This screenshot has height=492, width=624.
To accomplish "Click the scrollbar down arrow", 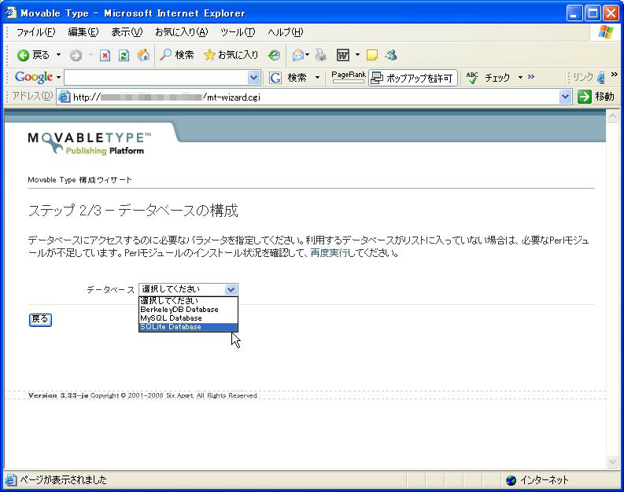I will (612, 461).
